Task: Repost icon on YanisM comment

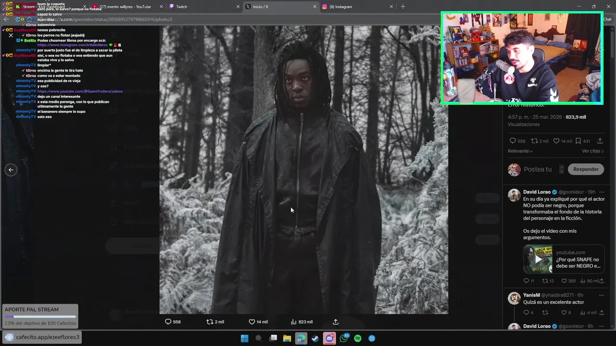Action: pyautogui.click(x=545, y=313)
